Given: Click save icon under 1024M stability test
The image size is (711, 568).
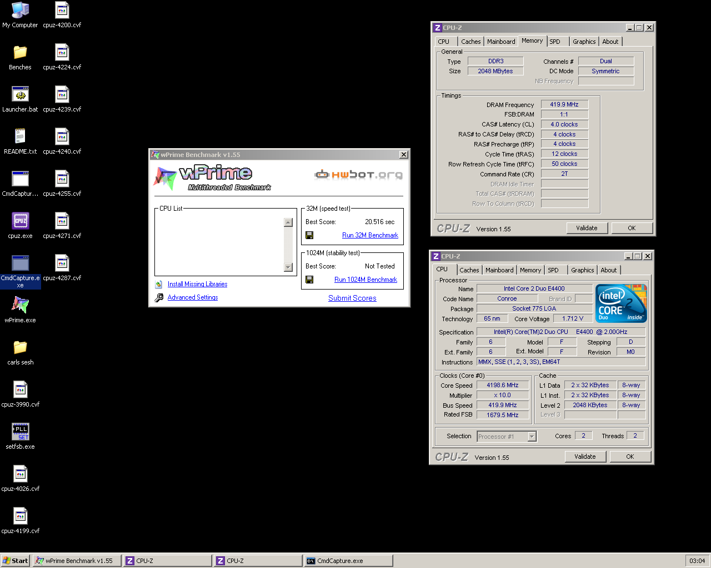Looking at the screenshot, I should pyautogui.click(x=309, y=280).
